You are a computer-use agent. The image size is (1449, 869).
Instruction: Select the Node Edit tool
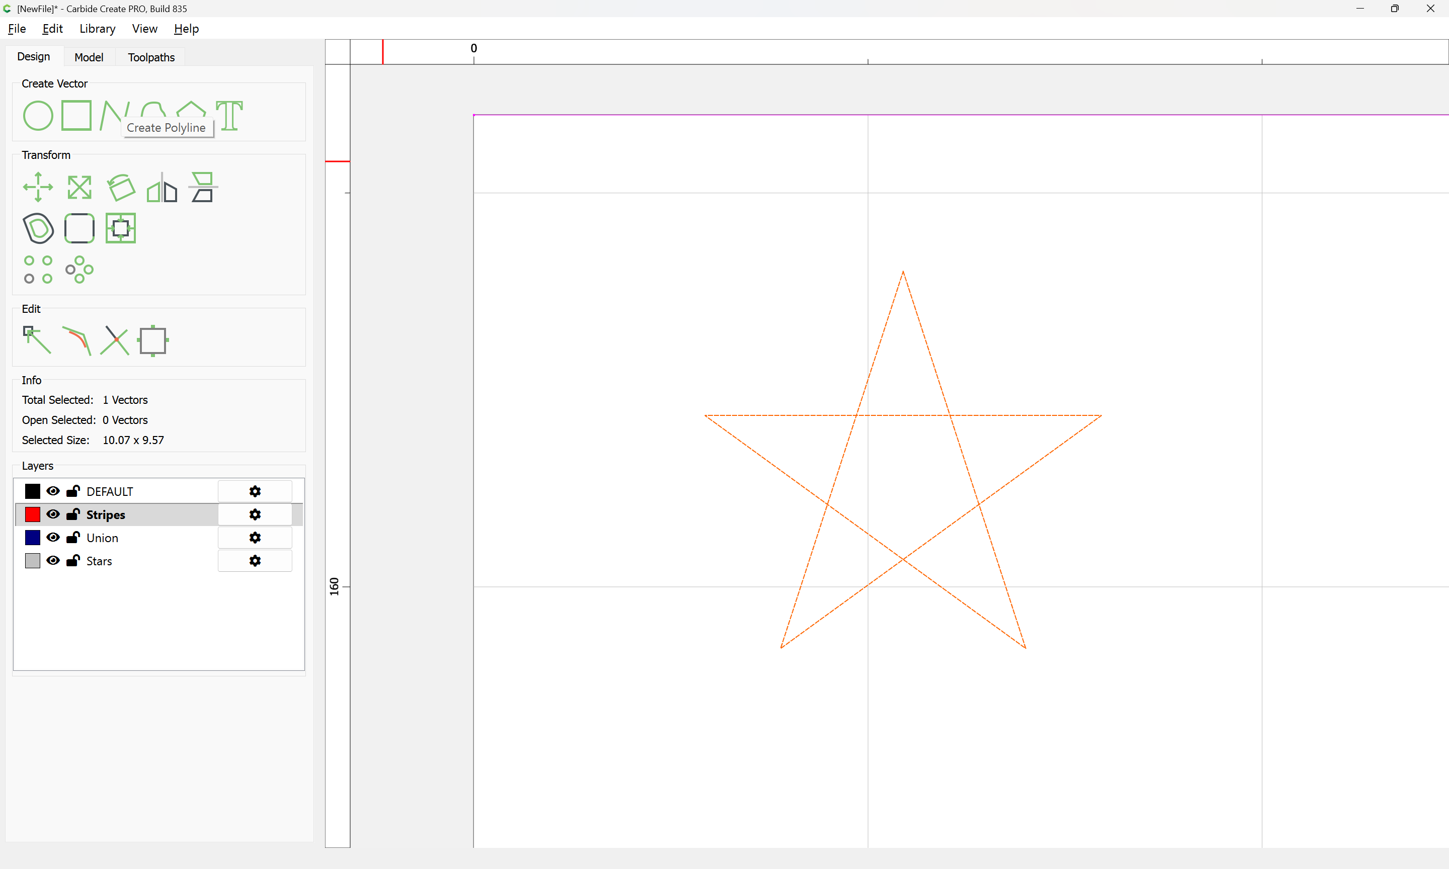[x=37, y=340]
